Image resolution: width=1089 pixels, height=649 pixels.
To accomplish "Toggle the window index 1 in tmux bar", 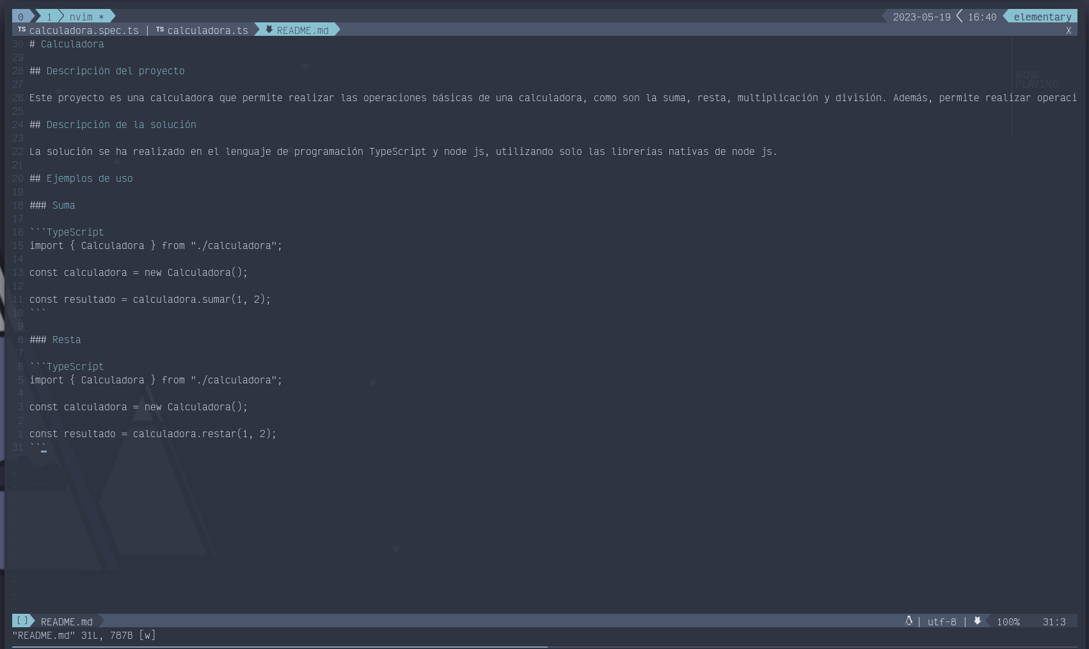I will tap(49, 17).
